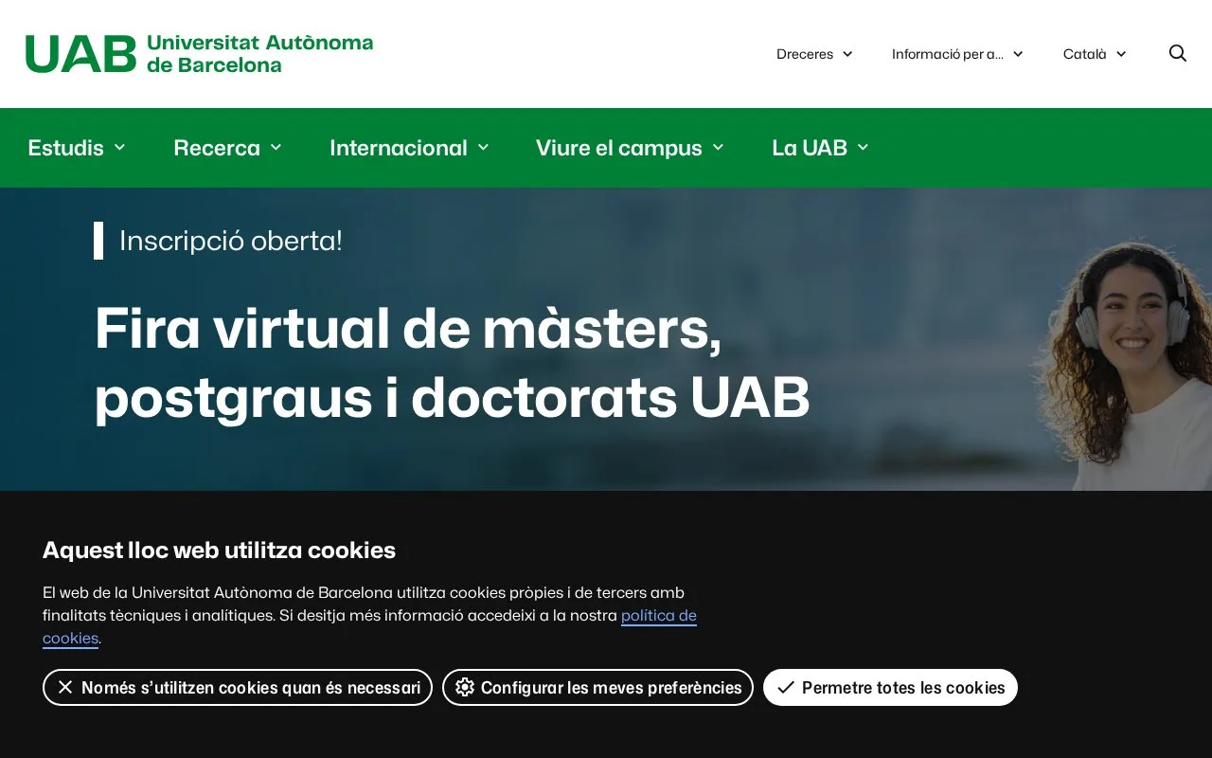Image resolution: width=1212 pixels, height=758 pixels.
Task: Click the Aquest lloc web utilitza cookies heading
Action: (x=219, y=550)
